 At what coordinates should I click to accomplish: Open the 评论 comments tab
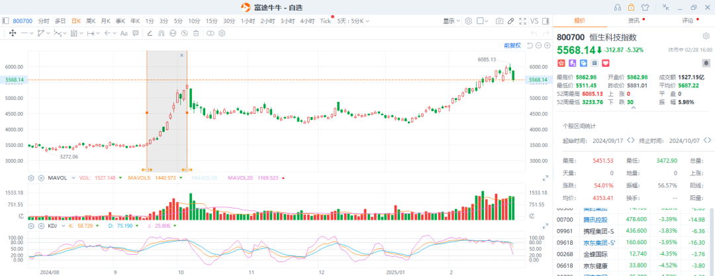click(x=688, y=21)
